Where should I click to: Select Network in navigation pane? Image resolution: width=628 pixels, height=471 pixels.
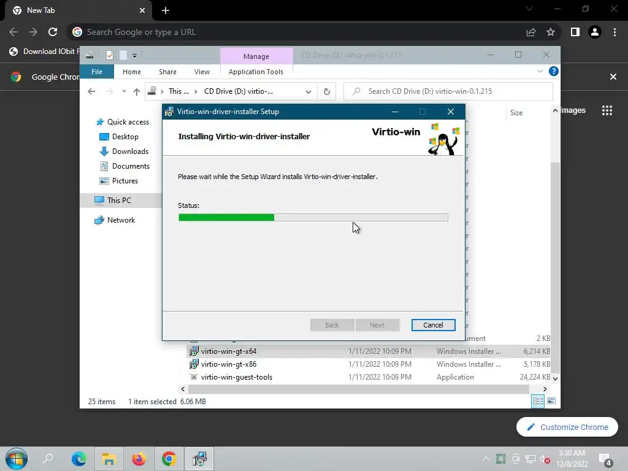(121, 220)
